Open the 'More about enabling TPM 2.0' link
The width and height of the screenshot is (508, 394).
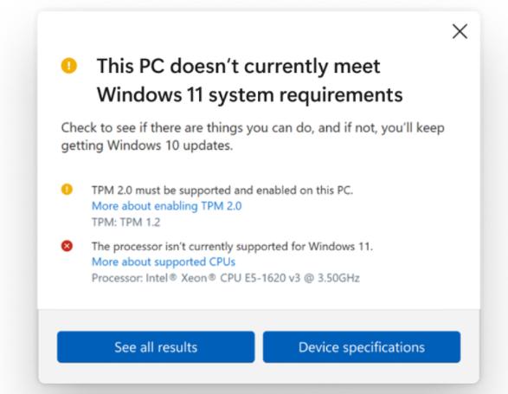point(166,206)
